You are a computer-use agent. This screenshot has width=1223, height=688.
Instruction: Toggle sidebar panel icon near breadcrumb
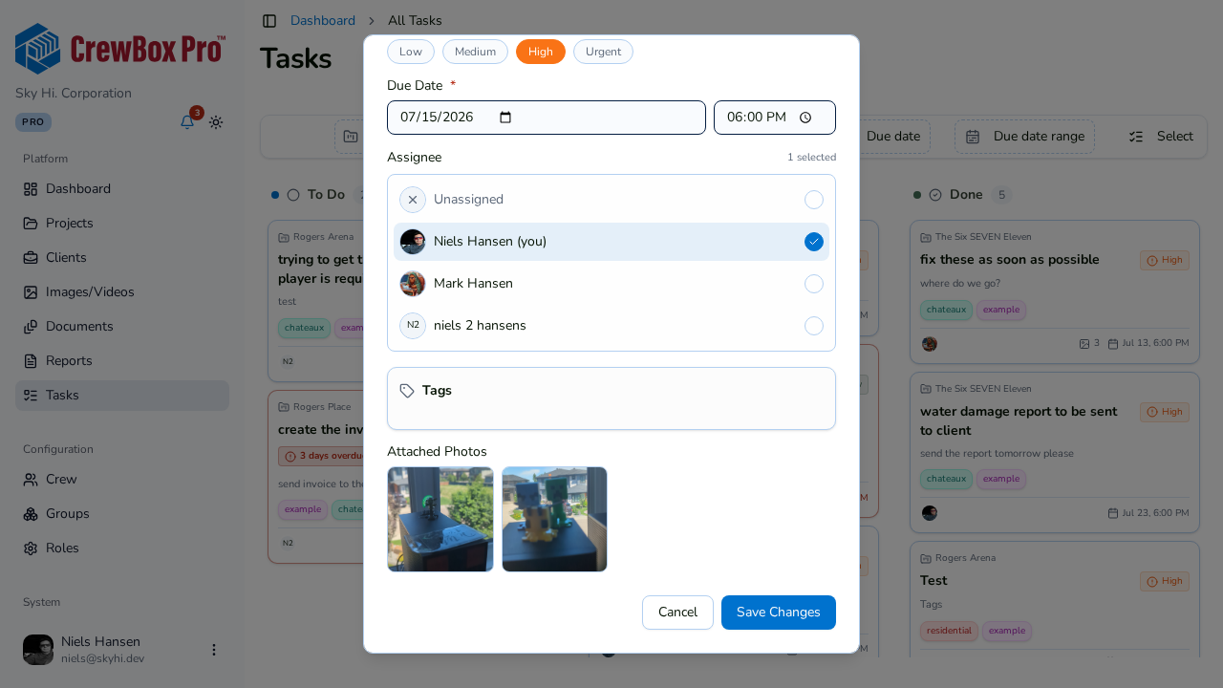coord(269,21)
